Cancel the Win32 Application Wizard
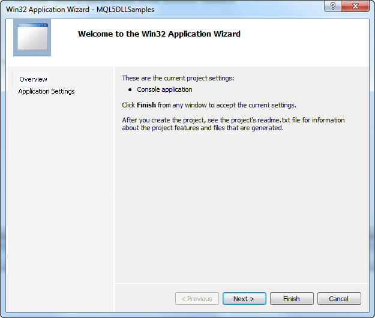The image size is (375, 318). (x=339, y=299)
